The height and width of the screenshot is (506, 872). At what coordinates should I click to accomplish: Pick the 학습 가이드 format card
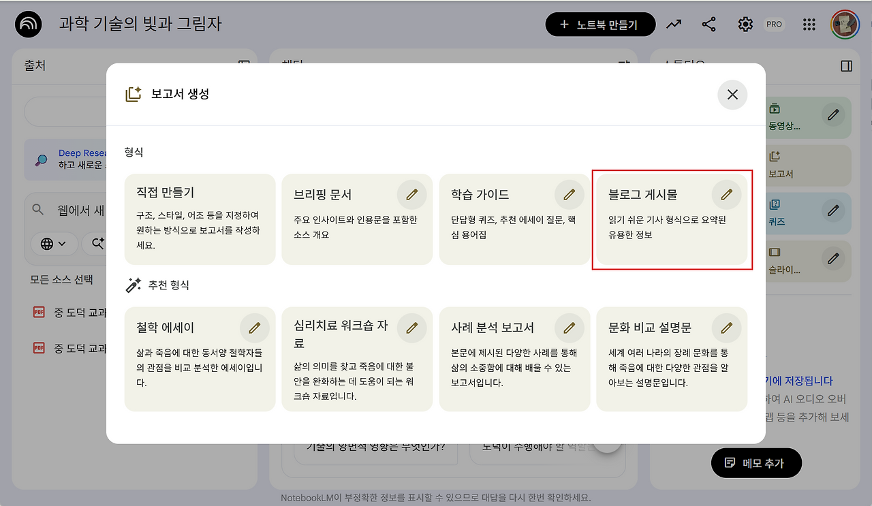point(515,219)
